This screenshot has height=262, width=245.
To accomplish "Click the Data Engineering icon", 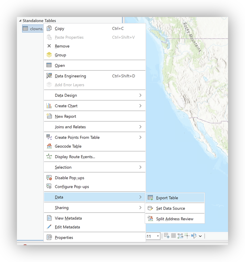I will [x=49, y=76].
